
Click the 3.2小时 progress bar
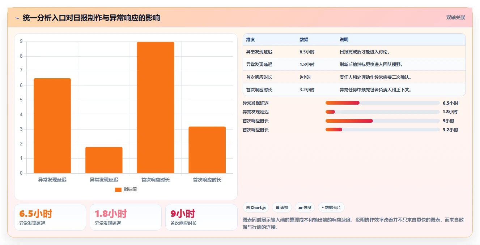(x=382, y=130)
